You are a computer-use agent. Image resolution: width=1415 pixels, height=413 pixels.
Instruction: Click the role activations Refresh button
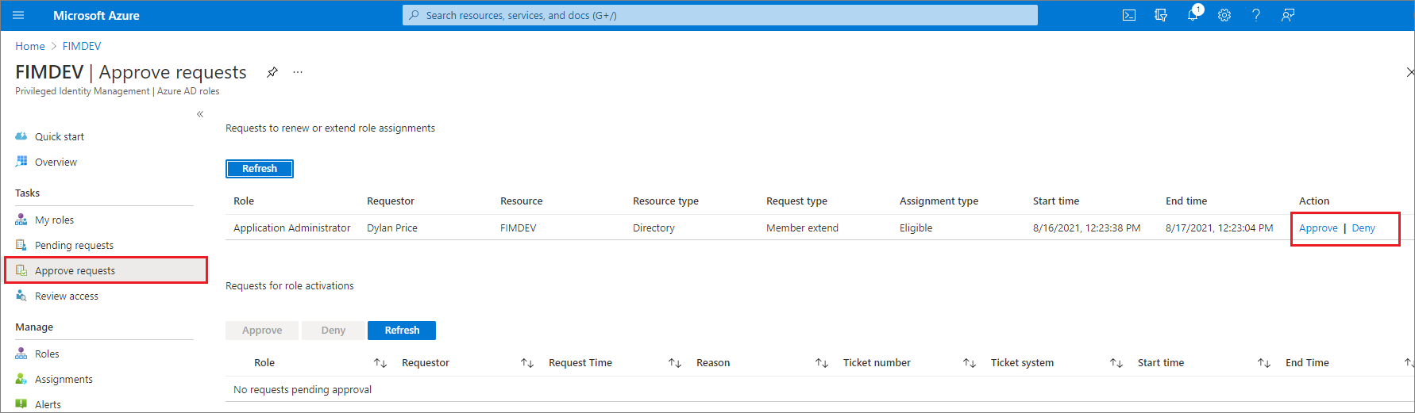click(402, 331)
